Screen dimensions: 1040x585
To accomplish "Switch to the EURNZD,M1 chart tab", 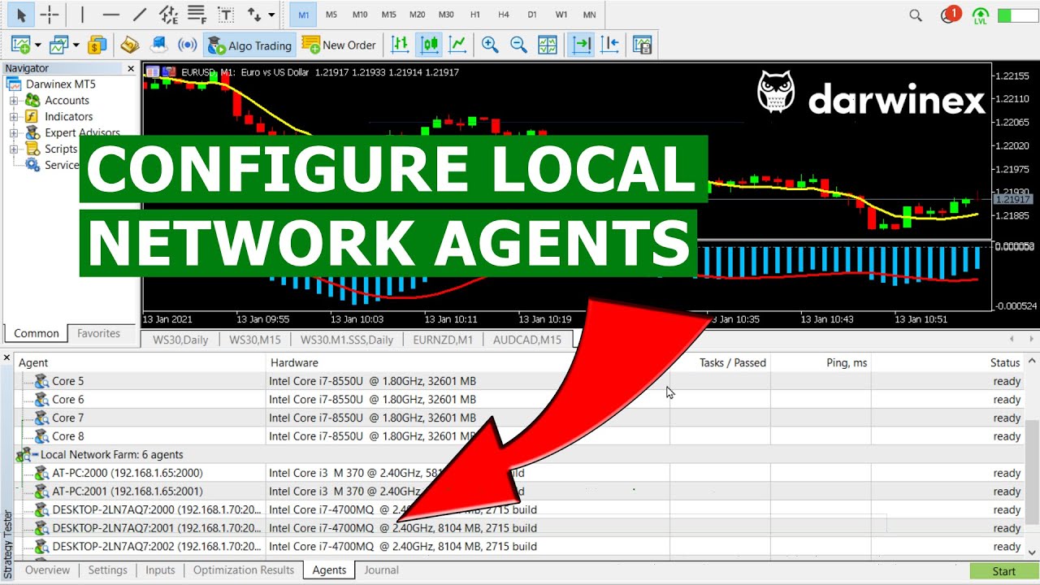I will [443, 340].
